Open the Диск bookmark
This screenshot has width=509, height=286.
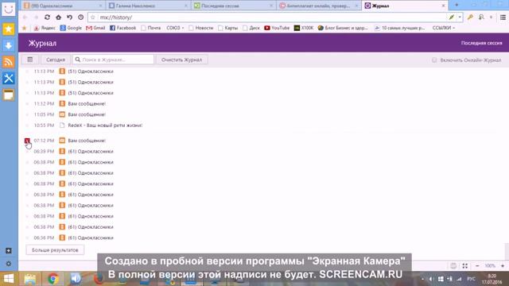pos(251,29)
